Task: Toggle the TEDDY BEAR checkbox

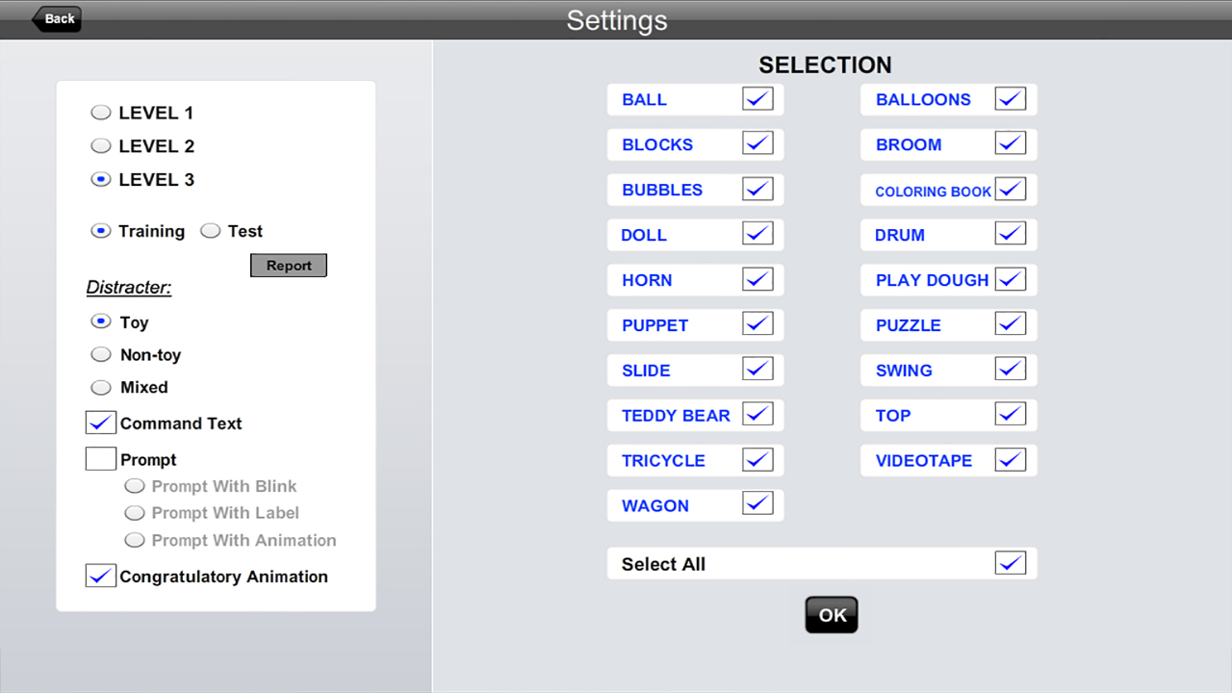Action: coord(757,414)
